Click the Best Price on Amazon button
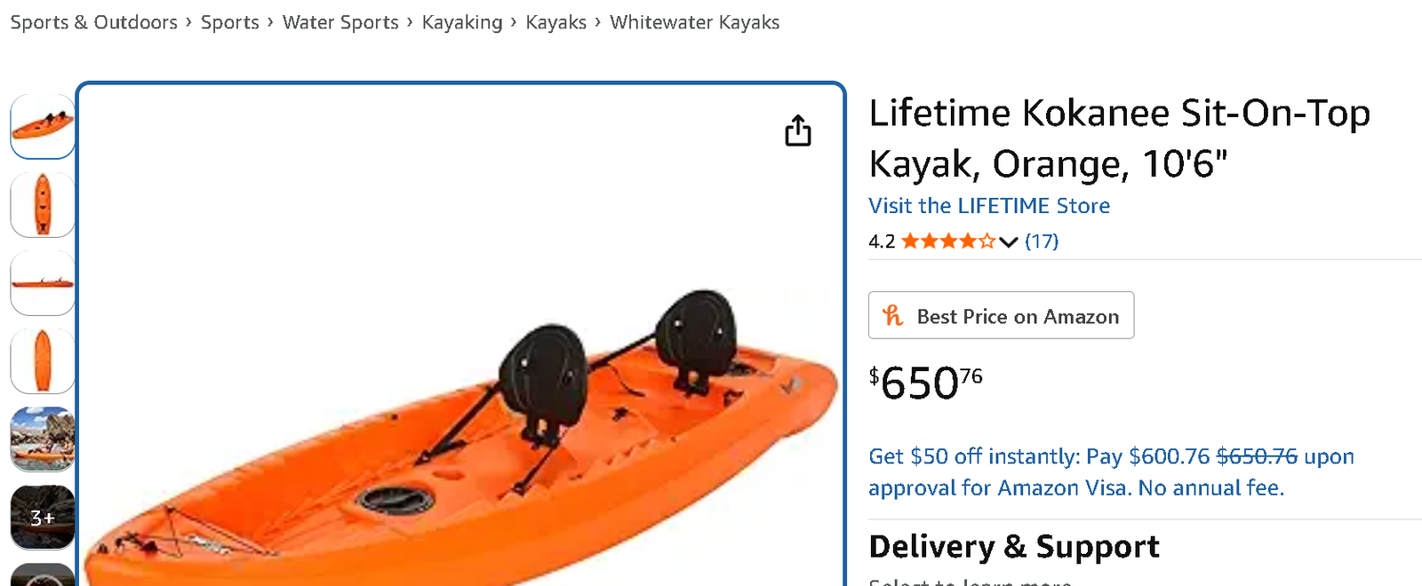 coord(1001,316)
